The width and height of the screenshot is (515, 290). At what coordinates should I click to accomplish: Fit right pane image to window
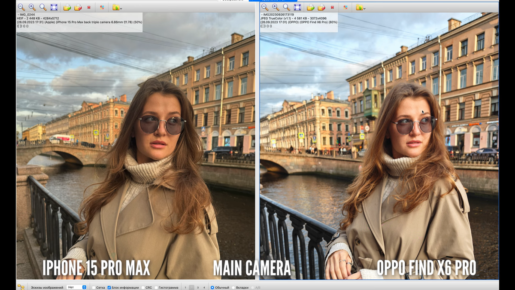(x=297, y=7)
